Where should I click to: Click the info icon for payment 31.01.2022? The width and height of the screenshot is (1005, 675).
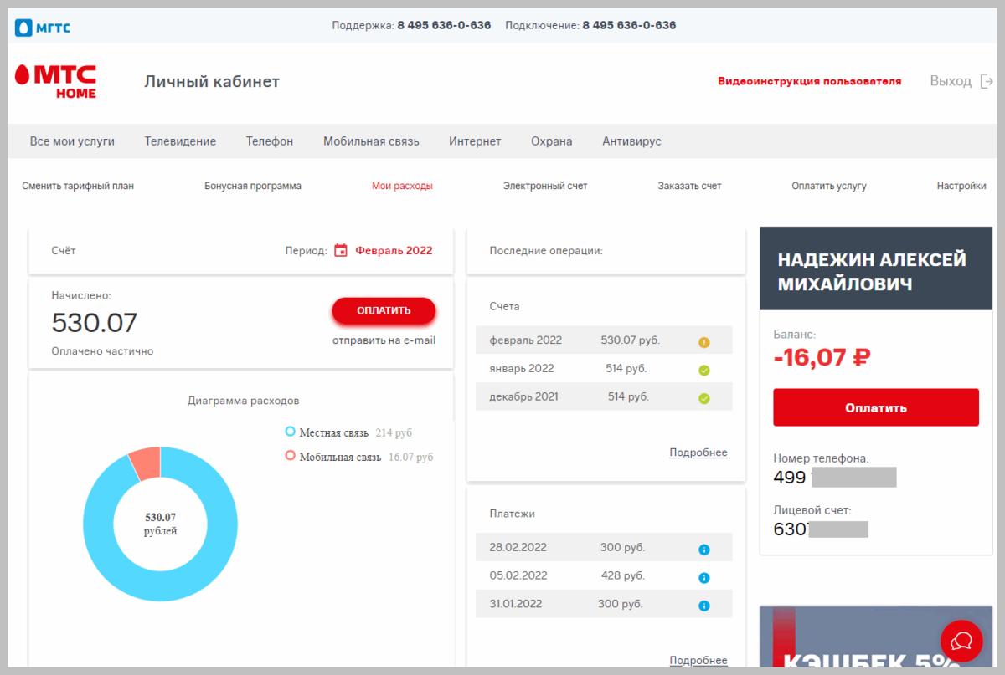pyautogui.click(x=703, y=606)
